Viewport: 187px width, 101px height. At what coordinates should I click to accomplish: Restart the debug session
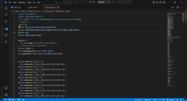click(90, 2)
